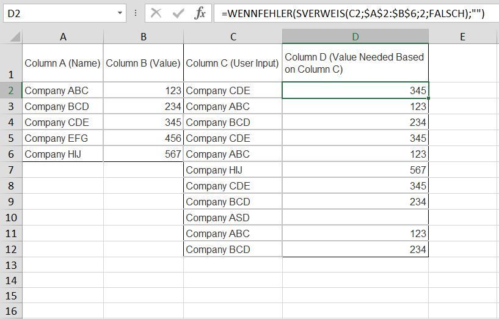Click cell D9 showing 234
The image size is (499, 319).
click(x=355, y=202)
